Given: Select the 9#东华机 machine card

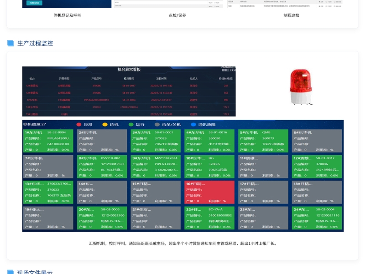Looking at the screenshot, I should (x=156, y=167).
